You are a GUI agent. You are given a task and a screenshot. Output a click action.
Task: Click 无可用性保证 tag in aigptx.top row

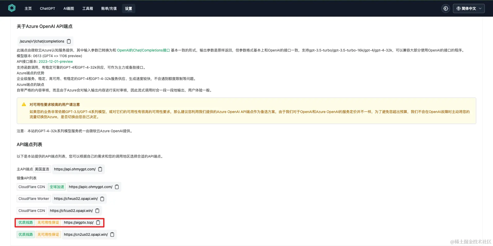[48, 222]
